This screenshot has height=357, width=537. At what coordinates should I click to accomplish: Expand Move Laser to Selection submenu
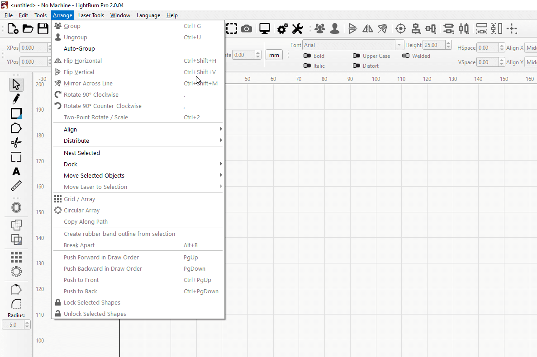pos(138,187)
